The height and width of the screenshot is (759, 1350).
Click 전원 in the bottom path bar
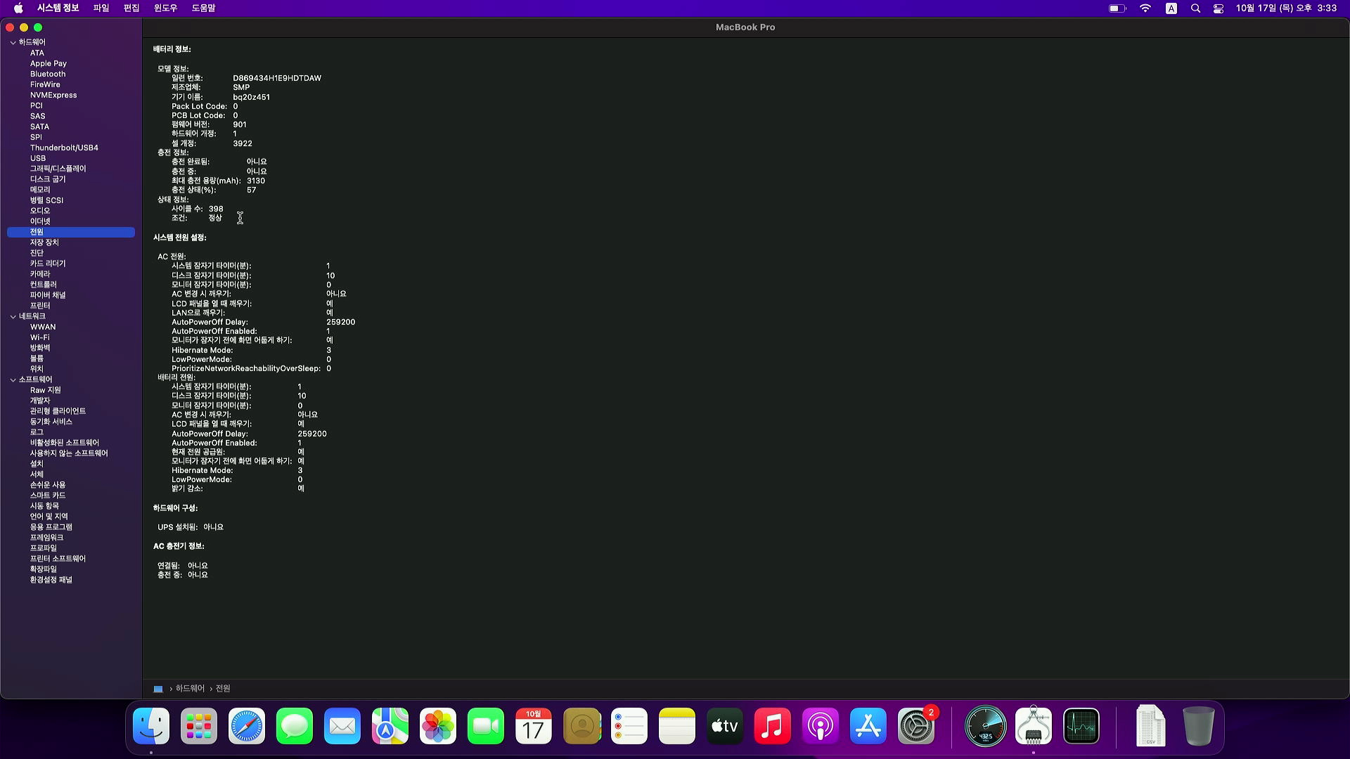coord(223,689)
